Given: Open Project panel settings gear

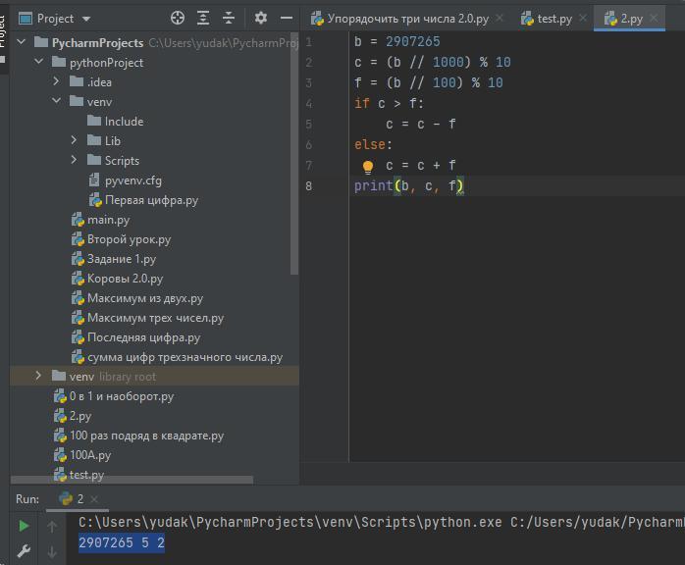Looking at the screenshot, I should click(261, 18).
